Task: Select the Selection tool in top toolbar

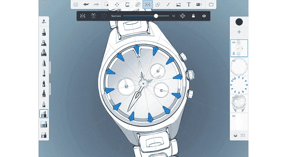Action: (106, 5)
